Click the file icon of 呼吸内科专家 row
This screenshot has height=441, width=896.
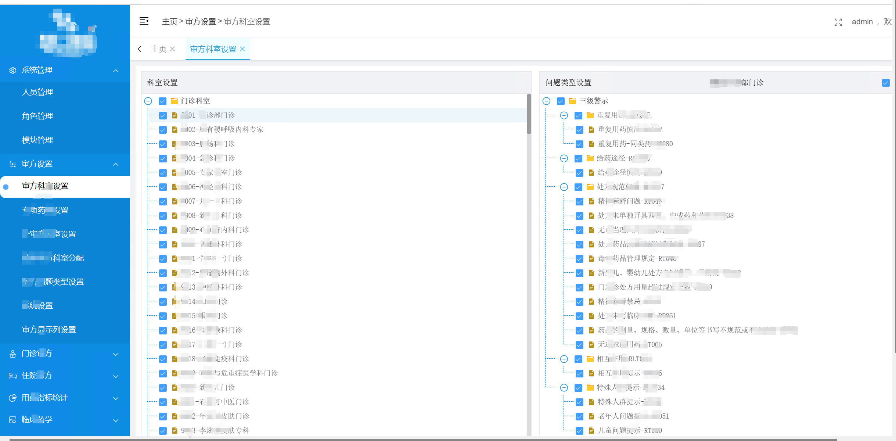[x=175, y=130]
